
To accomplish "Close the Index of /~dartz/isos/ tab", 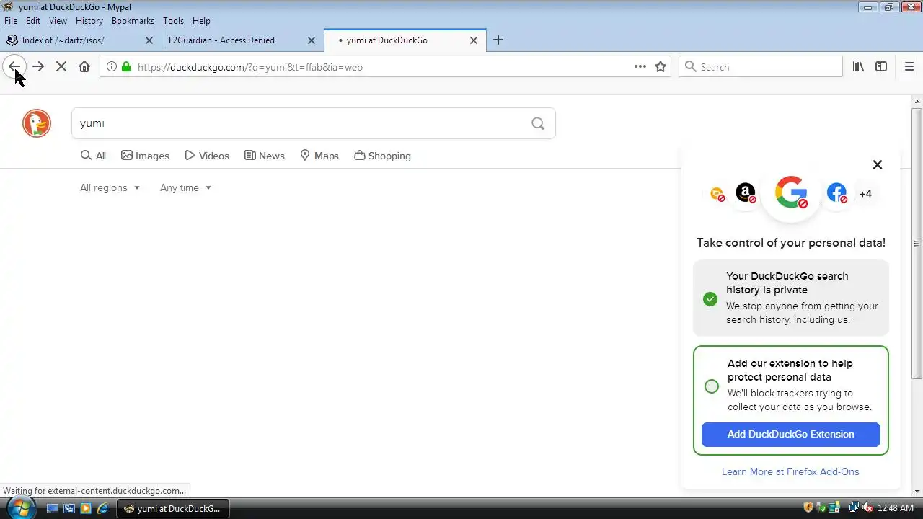I will (150, 40).
